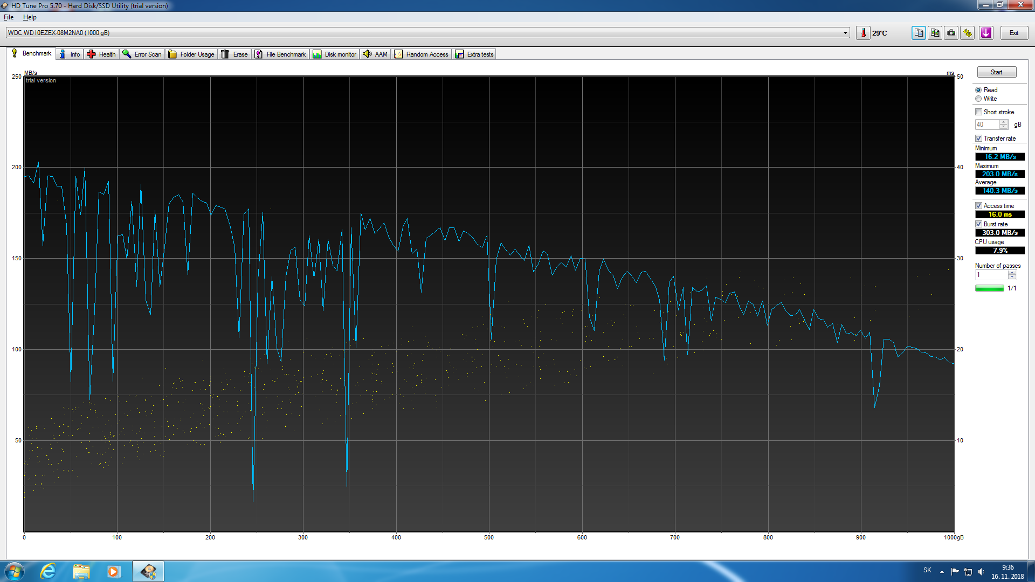Click the Exit button
Image resolution: width=1035 pixels, height=582 pixels.
point(1014,33)
